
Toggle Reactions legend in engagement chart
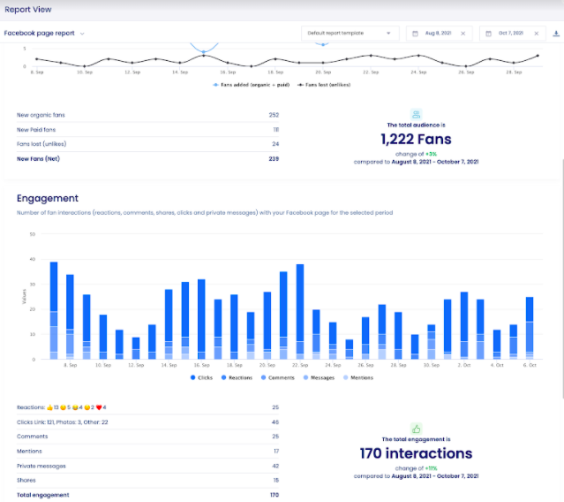[x=235, y=377]
